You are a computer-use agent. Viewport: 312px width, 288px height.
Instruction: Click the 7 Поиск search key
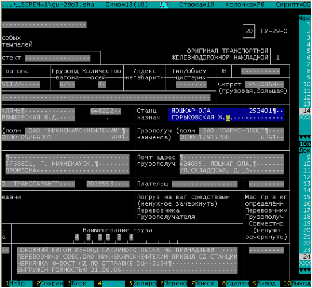pos(204,283)
